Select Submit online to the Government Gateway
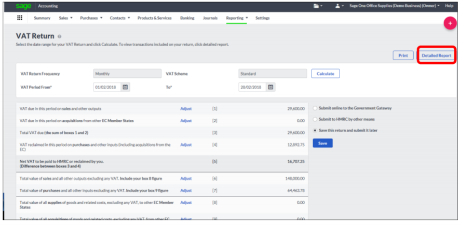The image size is (461, 225). (315, 108)
